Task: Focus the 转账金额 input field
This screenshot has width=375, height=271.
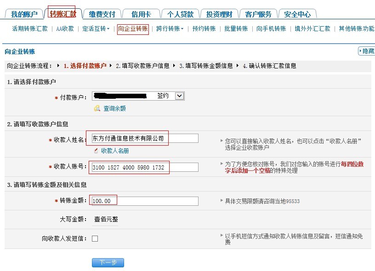Action: click(x=145, y=201)
